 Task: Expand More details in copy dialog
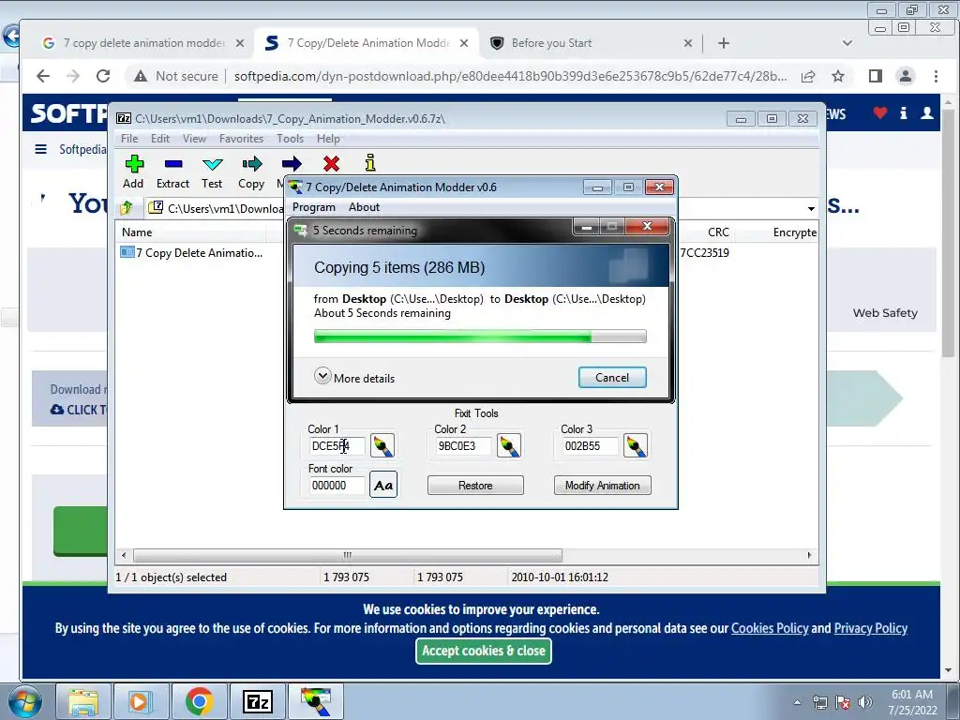click(x=354, y=377)
